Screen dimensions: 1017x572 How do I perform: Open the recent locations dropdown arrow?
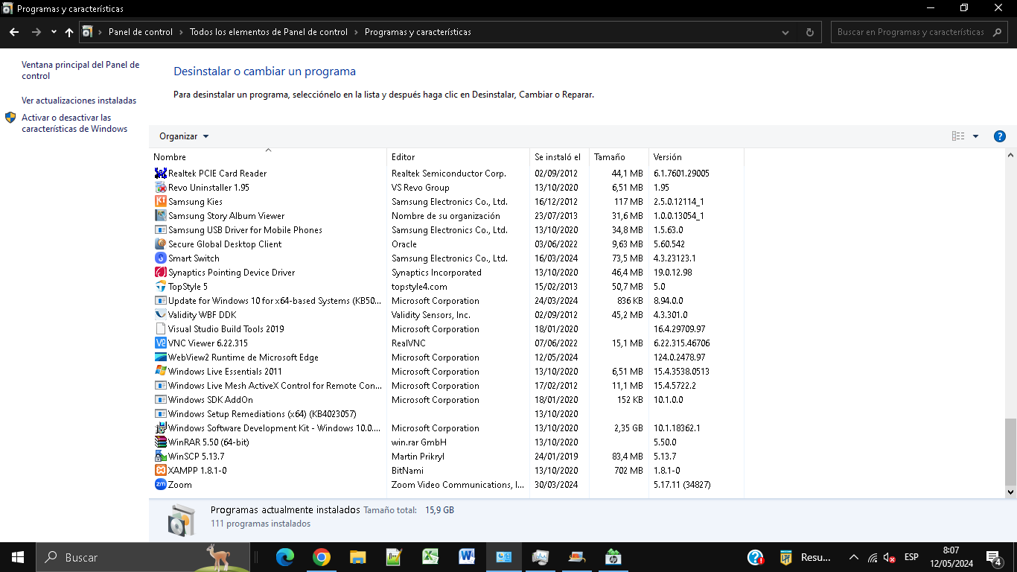pos(54,32)
